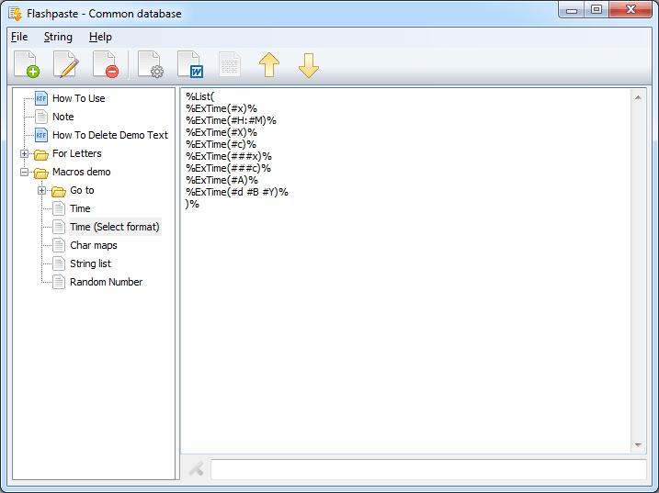Click the %ExTime(###x)% line
This screenshot has height=493, width=659.
229,156
